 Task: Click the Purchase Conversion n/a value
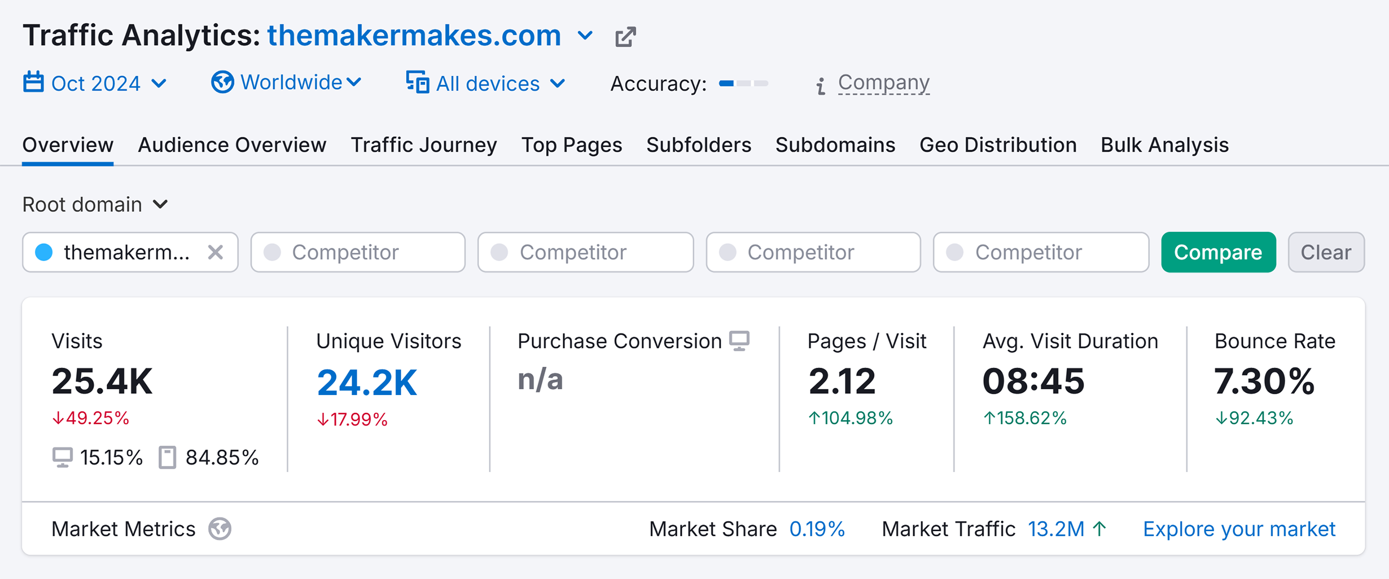coord(541,380)
